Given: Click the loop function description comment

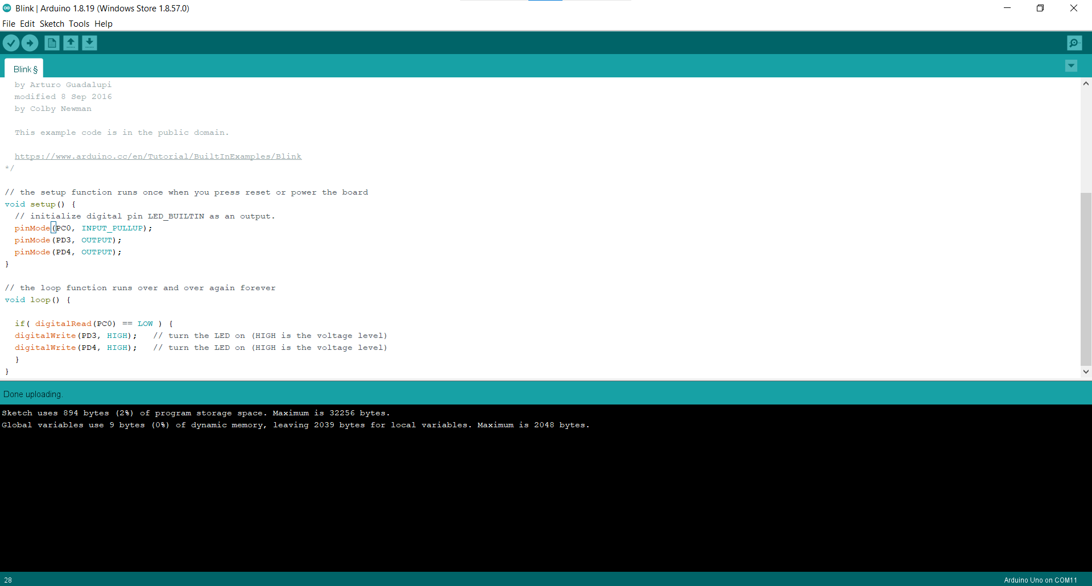Looking at the screenshot, I should (x=140, y=288).
